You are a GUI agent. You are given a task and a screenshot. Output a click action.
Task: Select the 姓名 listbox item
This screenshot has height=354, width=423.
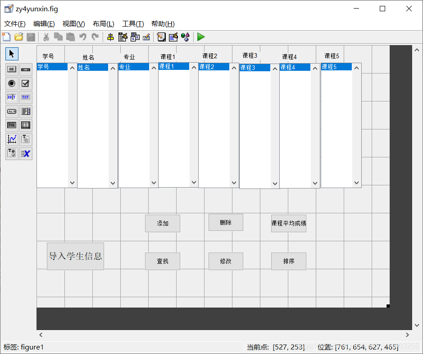92,67
